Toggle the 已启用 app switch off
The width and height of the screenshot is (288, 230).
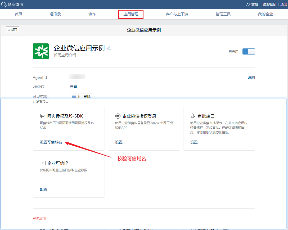249,51
